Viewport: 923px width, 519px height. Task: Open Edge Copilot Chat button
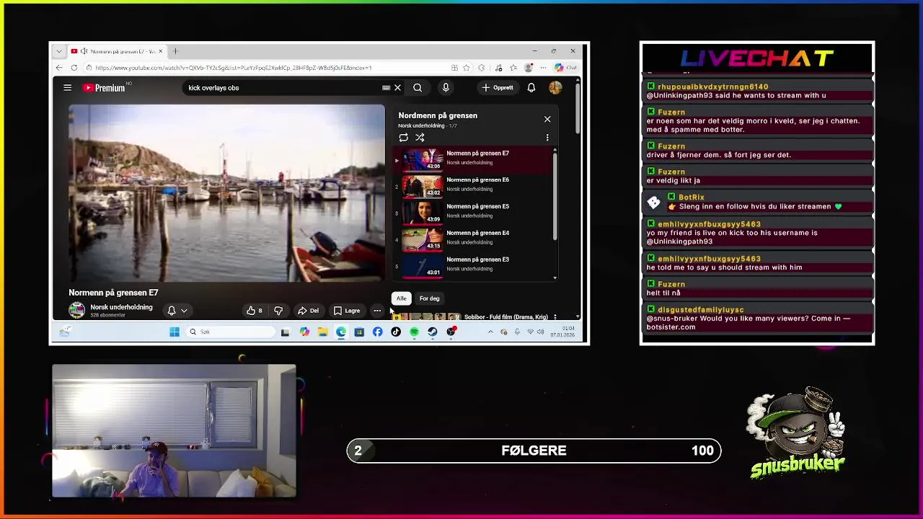(566, 68)
